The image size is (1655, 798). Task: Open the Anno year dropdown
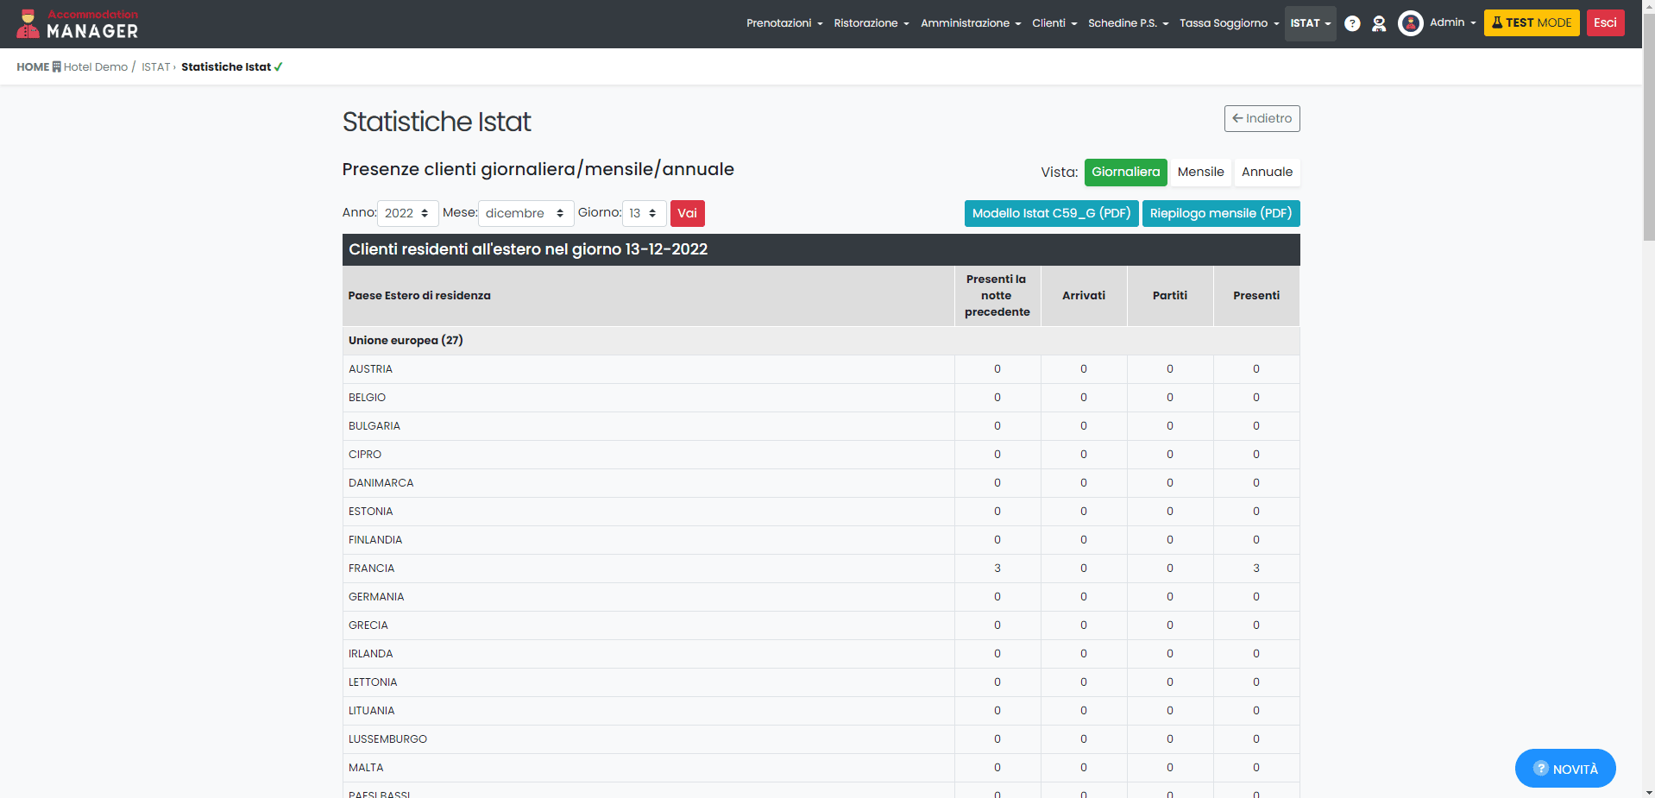coord(407,213)
